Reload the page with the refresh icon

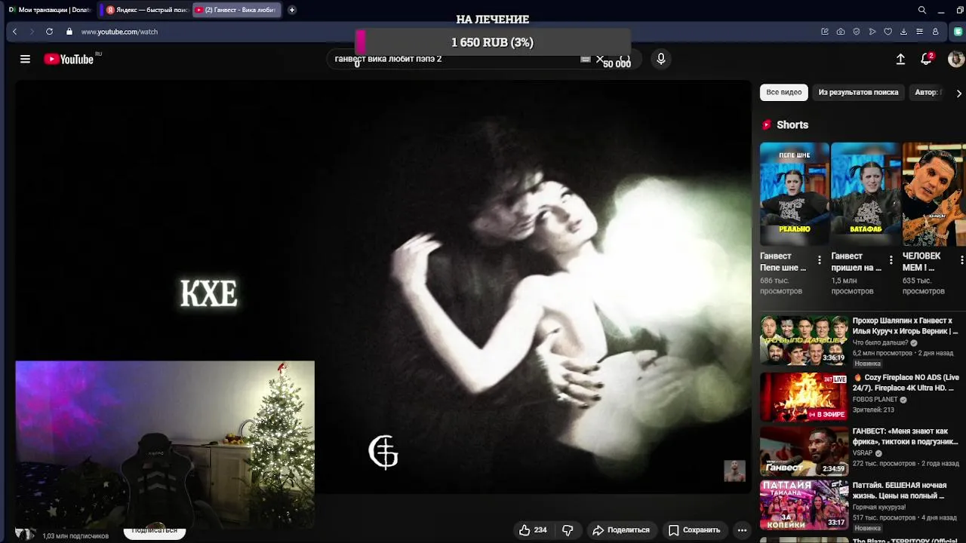pos(49,32)
